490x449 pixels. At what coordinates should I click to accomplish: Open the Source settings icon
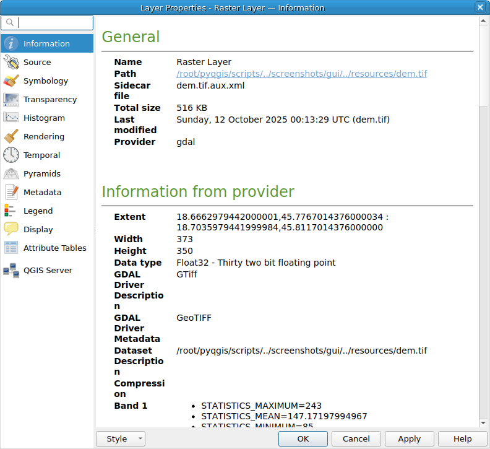point(11,62)
